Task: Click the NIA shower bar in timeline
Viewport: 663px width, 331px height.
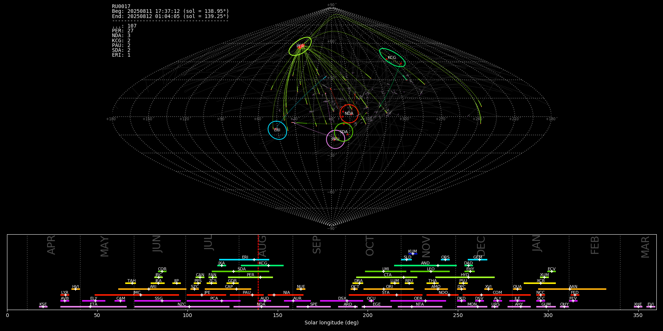Action: pyautogui.click(x=286, y=295)
